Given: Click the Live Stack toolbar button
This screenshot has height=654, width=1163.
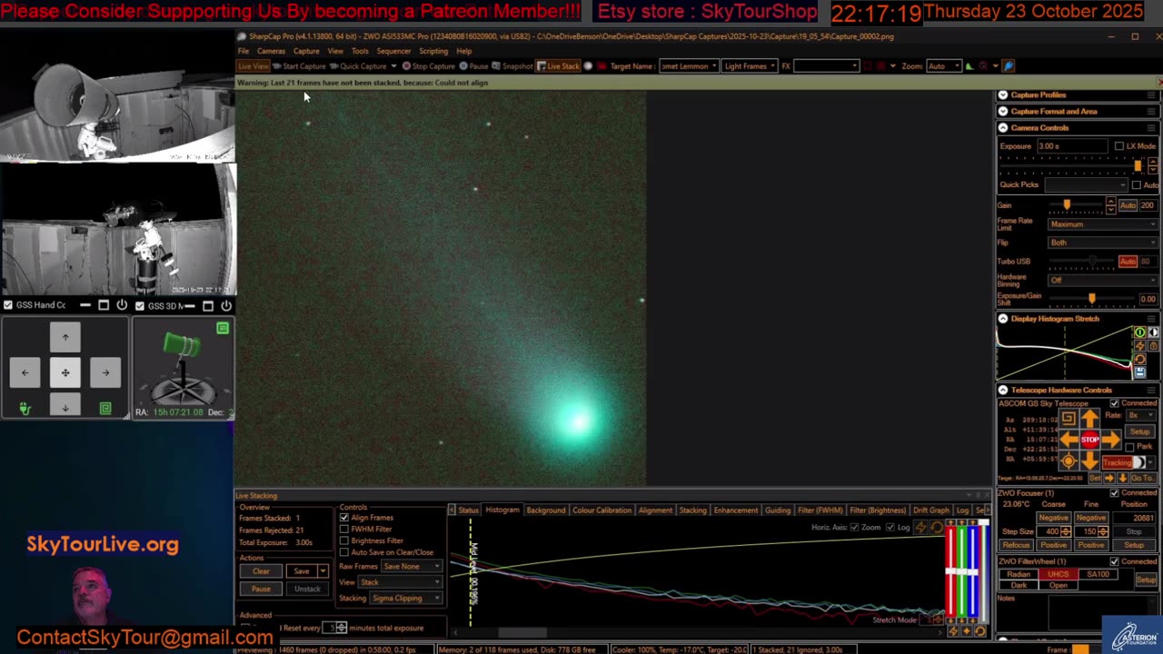Looking at the screenshot, I should coord(558,66).
